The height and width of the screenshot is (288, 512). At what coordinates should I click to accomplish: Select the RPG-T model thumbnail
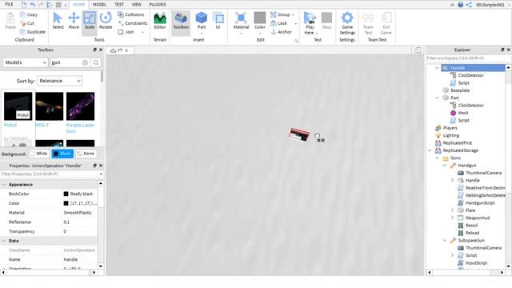[x=50, y=106]
